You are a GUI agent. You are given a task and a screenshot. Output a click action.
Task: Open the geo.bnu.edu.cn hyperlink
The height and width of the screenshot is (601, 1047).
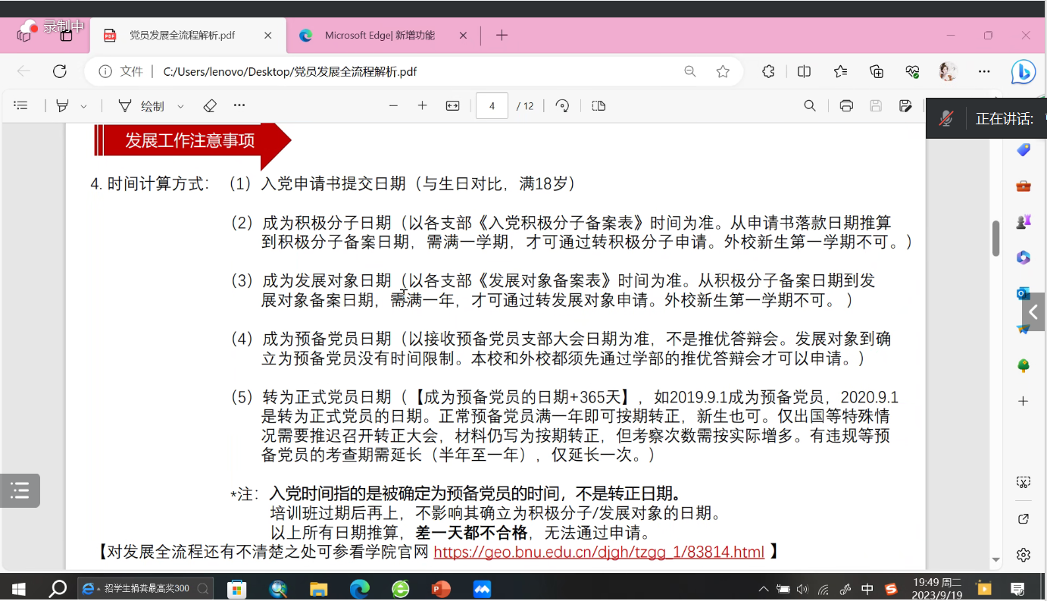click(x=599, y=552)
